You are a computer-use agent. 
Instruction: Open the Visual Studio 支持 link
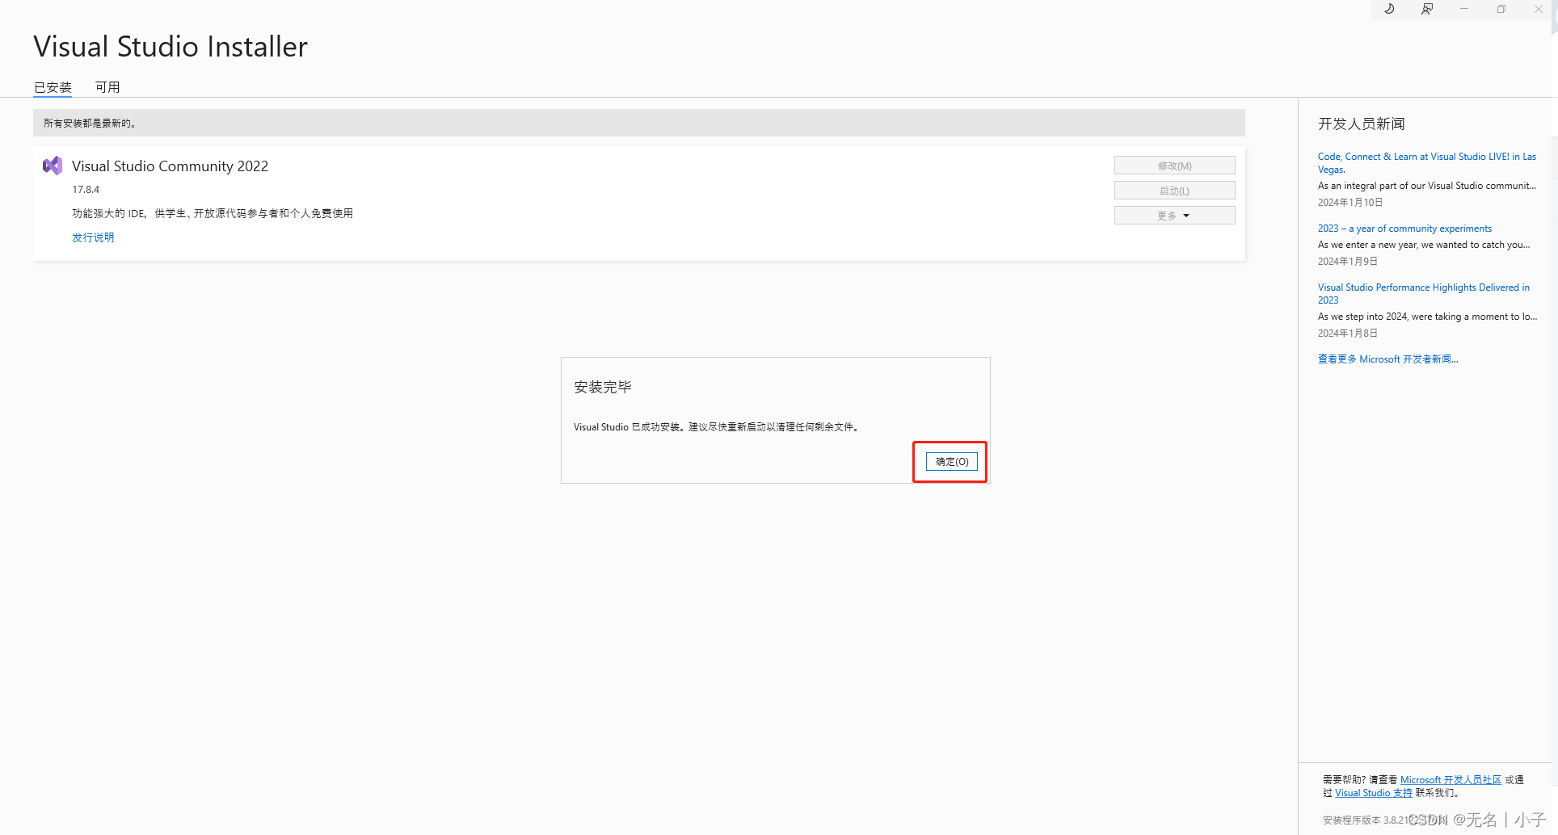pyautogui.click(x=1374, y=793)
